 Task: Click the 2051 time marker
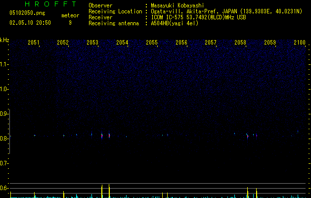pos(33,43)
